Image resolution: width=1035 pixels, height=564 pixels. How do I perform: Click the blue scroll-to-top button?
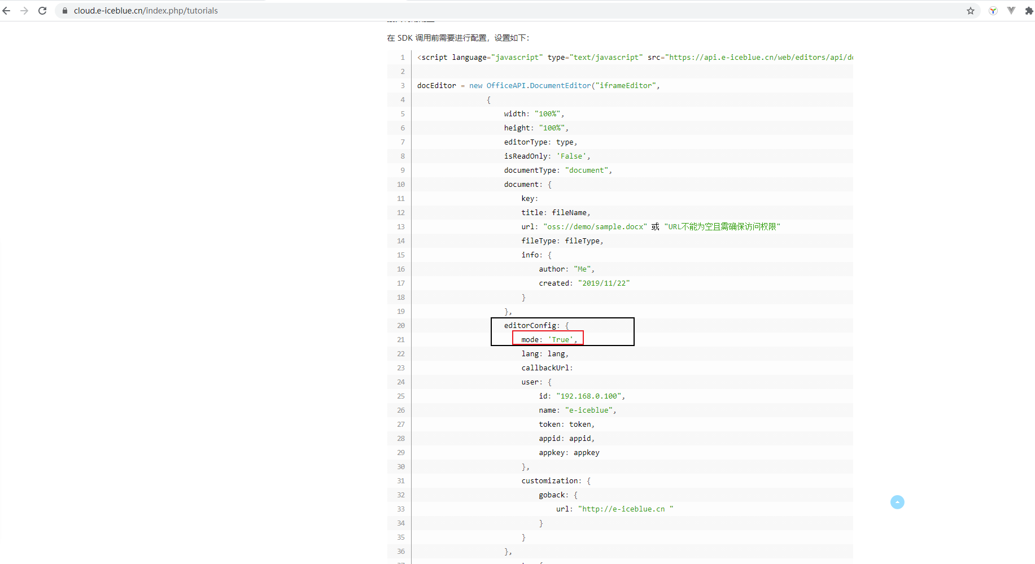(x=897, y=502)
